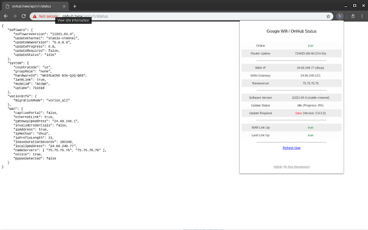
Task: Click the "updateNewVersion" JSON line
Action: [42, 43]
